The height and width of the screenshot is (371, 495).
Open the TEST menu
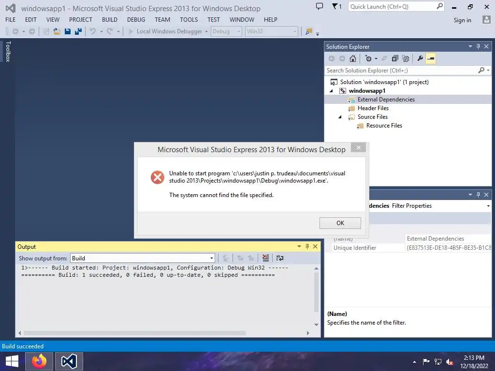pos(213,19)
